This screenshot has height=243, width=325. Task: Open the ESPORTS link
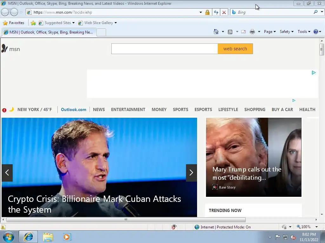click(203, 109)
